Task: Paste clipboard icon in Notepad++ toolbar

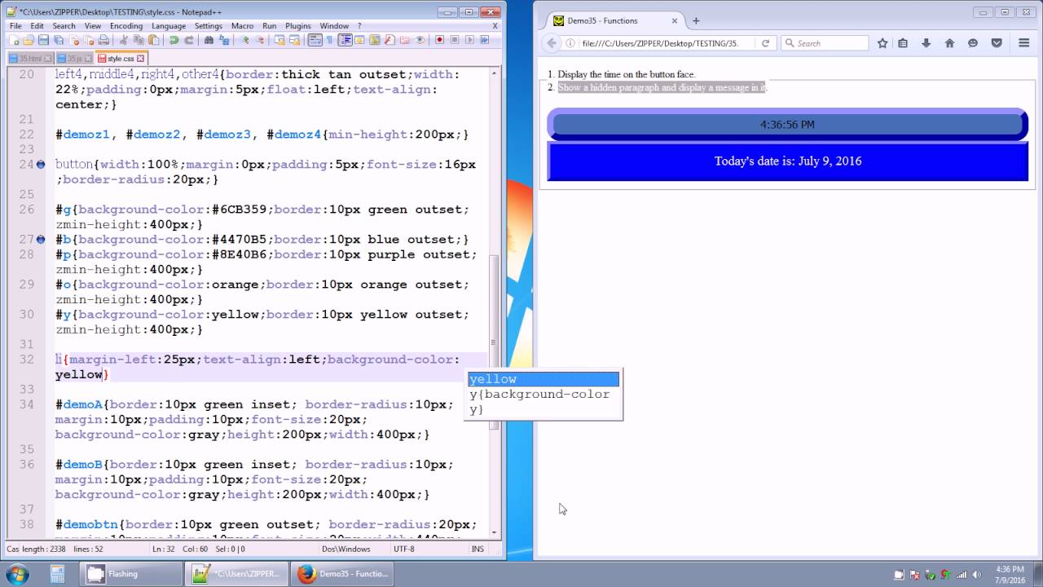Action: (153, 40)
